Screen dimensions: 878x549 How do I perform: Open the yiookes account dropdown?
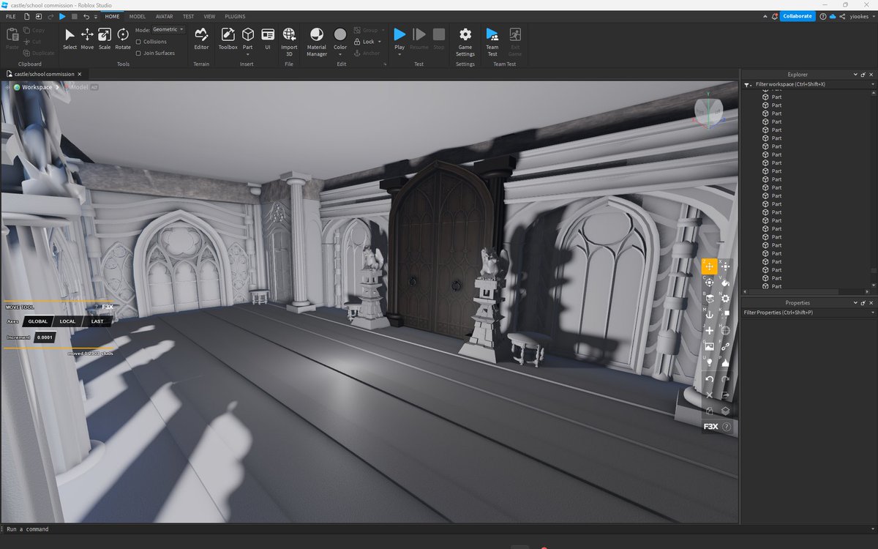click(x=872, y=16)
